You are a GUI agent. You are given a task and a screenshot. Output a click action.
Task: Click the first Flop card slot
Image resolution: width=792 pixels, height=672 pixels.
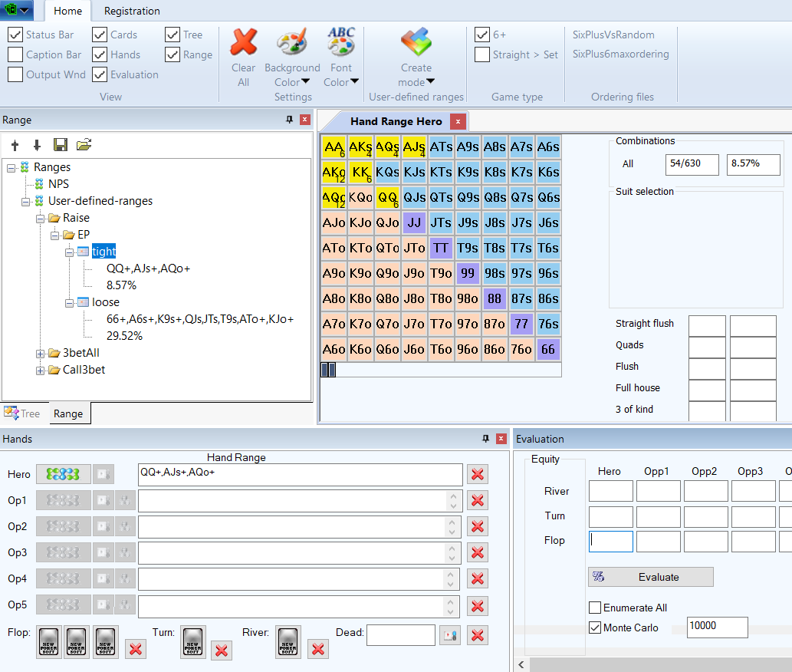48,642
